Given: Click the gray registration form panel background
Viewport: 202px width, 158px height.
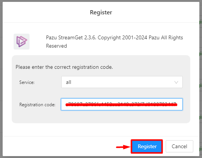Looking at the screenshot, I should (101, 117).
